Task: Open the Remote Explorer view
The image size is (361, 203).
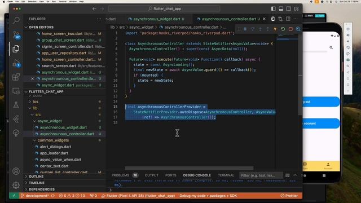Action: click(x=16, y=91)
